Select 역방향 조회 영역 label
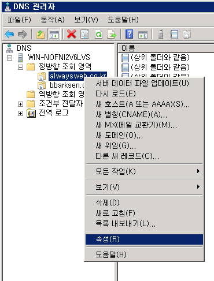This screenshot has width=214, height=281. tap(61, 94)
